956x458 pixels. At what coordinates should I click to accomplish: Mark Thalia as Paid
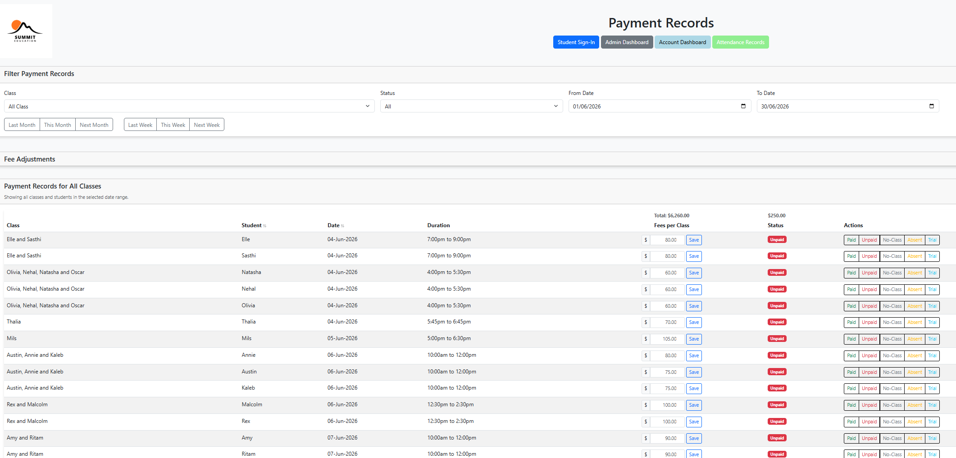pos(851,322)
